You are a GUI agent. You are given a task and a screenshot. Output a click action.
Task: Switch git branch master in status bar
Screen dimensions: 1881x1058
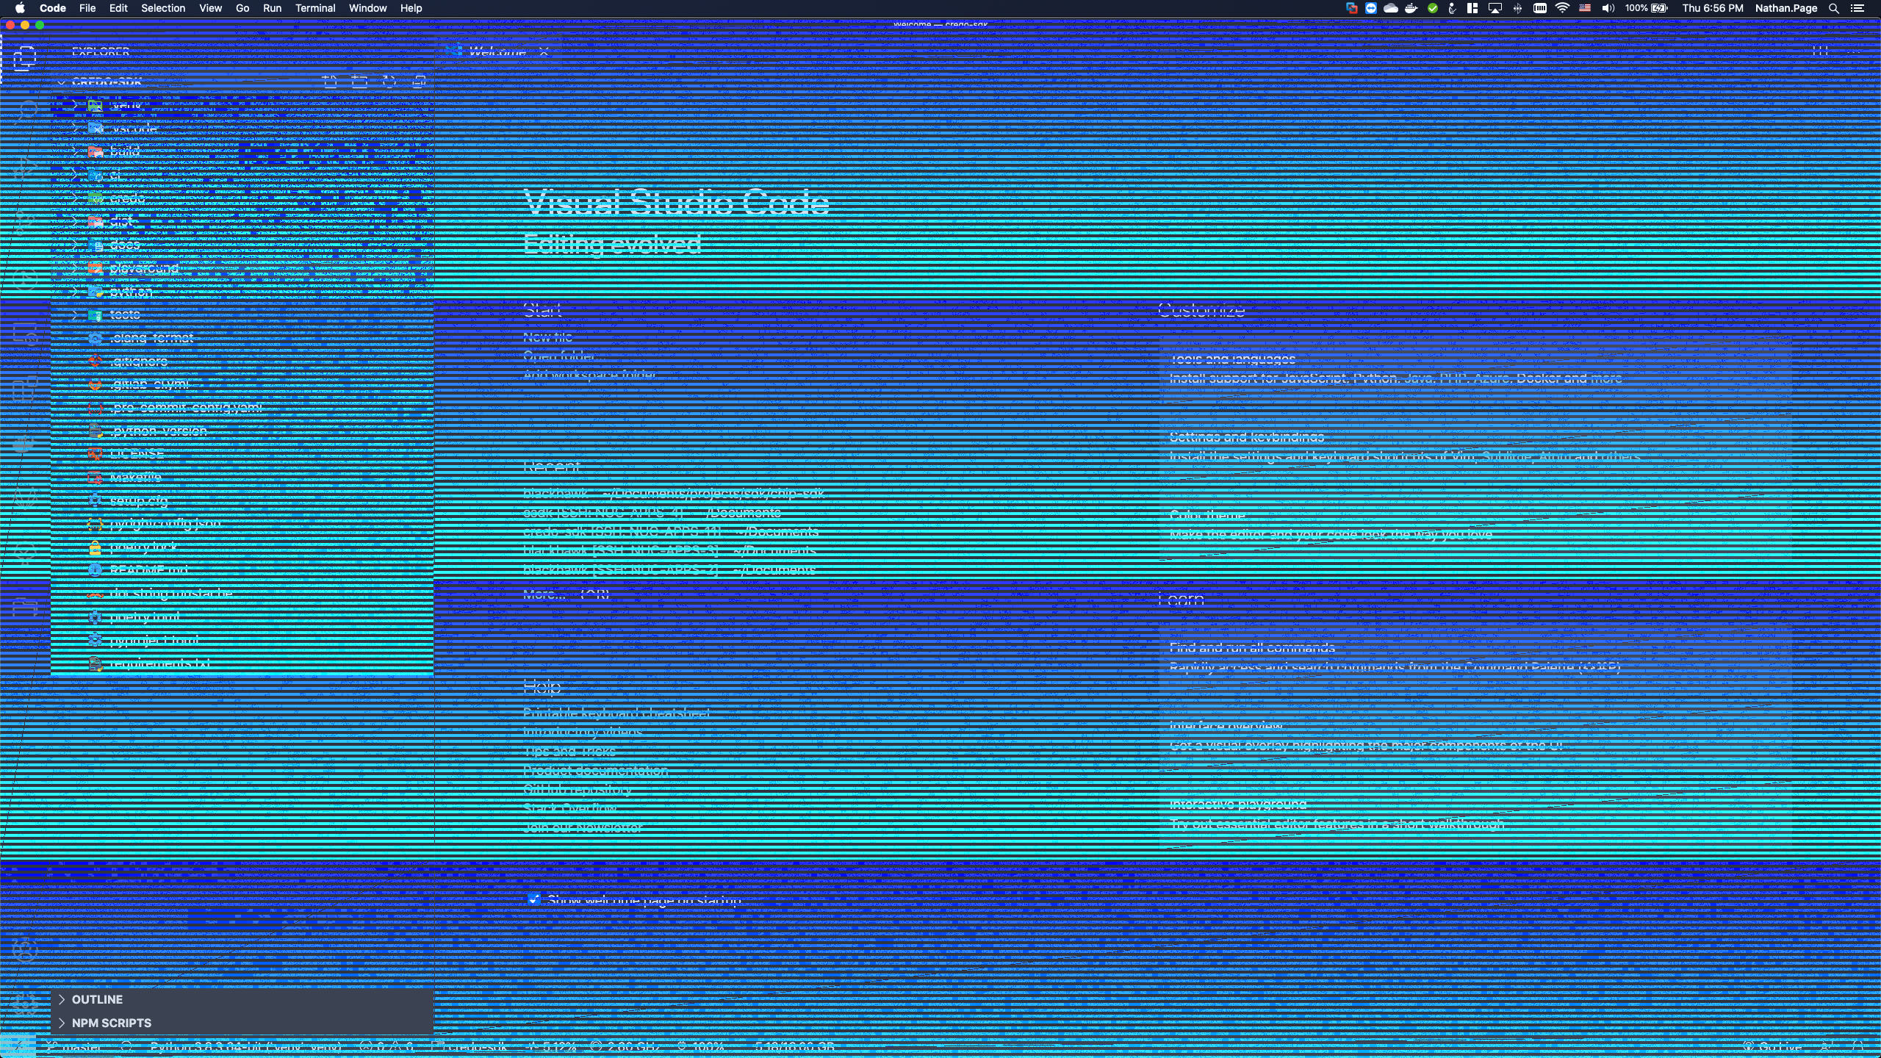pyautogui.click(x=73, y=1046)
